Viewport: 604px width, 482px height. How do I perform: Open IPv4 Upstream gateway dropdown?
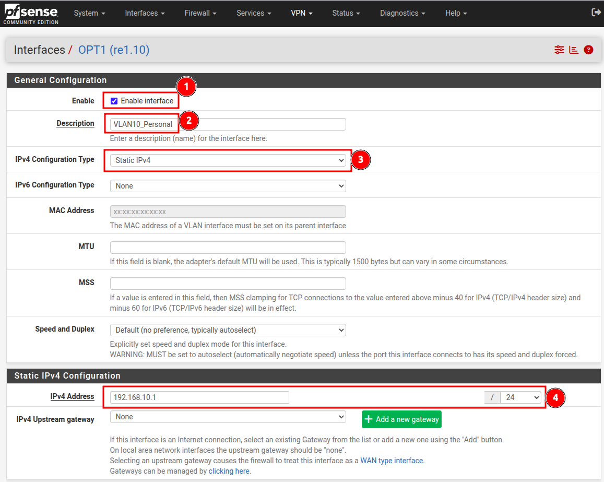pyautogui.click(x=228, y=417)
